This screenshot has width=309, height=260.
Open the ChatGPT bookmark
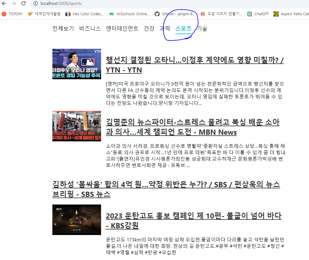pos(258,14)
